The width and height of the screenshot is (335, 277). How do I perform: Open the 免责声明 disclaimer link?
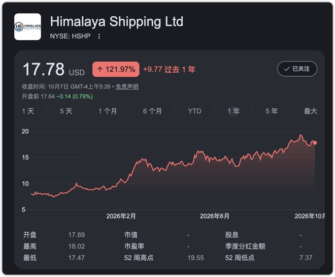click(x=127, y=86)
